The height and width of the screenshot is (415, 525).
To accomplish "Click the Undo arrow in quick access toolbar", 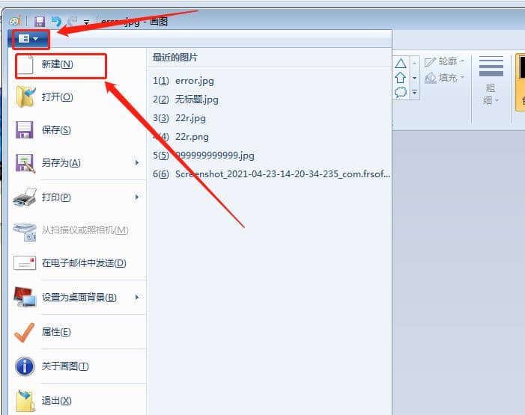I will (57, 22).
